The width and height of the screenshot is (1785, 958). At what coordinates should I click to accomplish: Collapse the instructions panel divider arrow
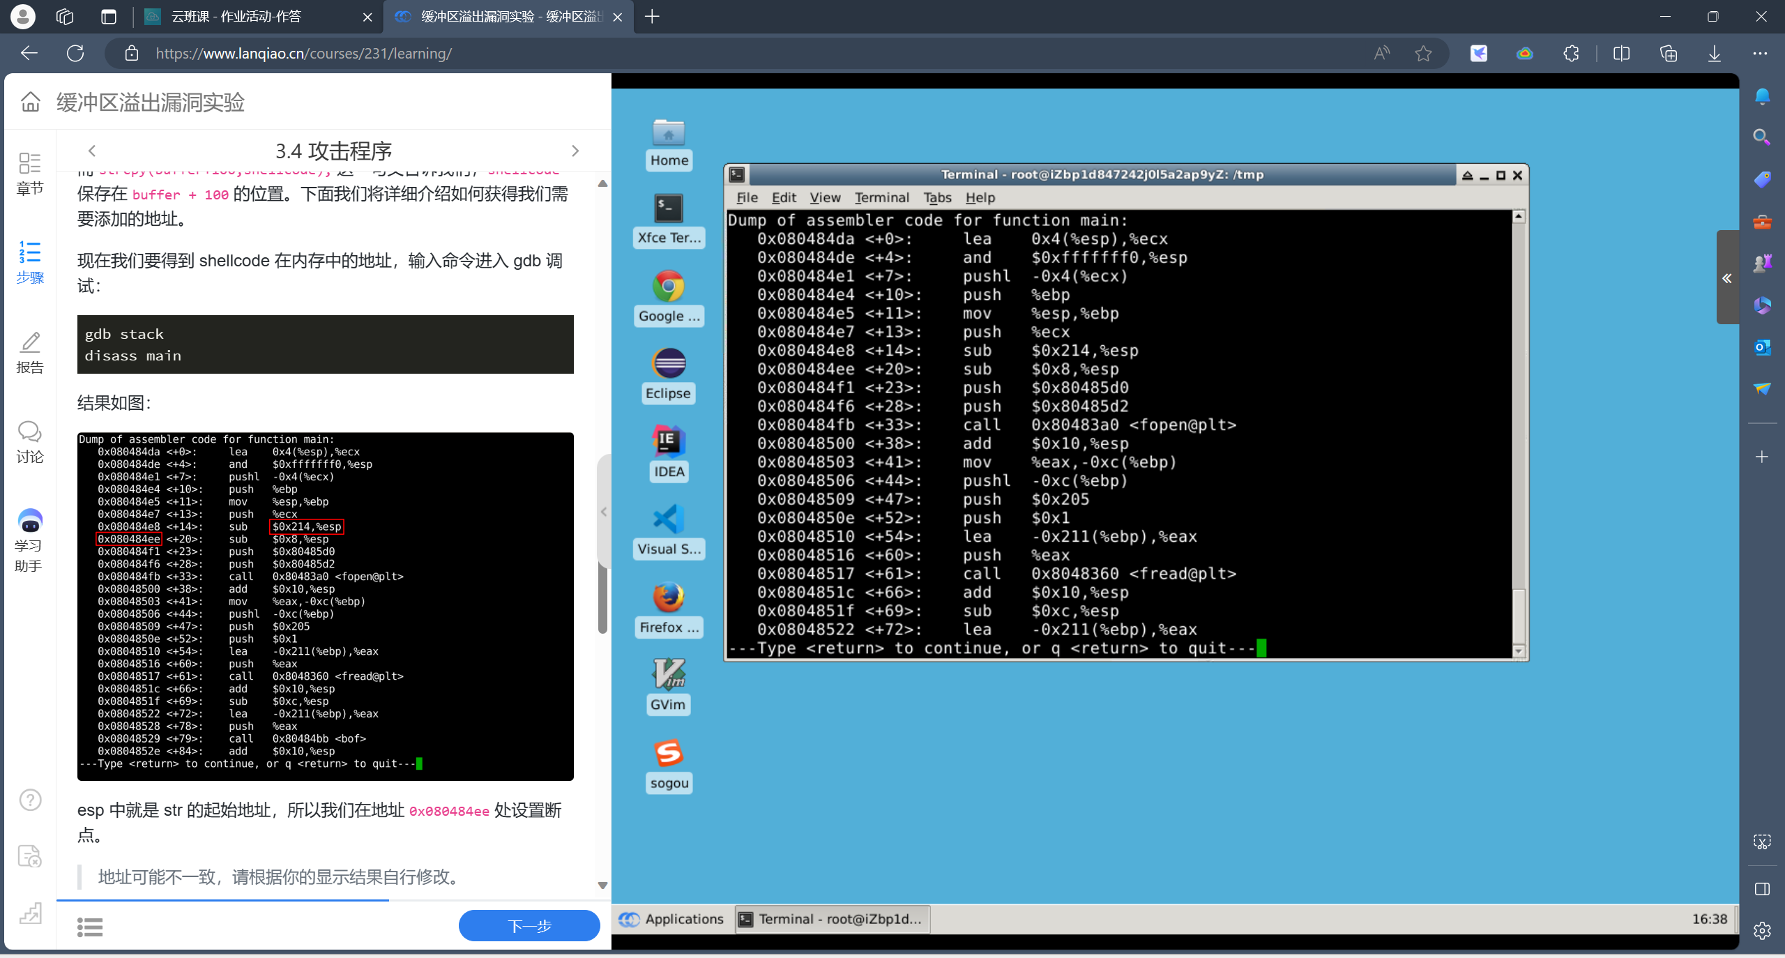click(604, 512)
